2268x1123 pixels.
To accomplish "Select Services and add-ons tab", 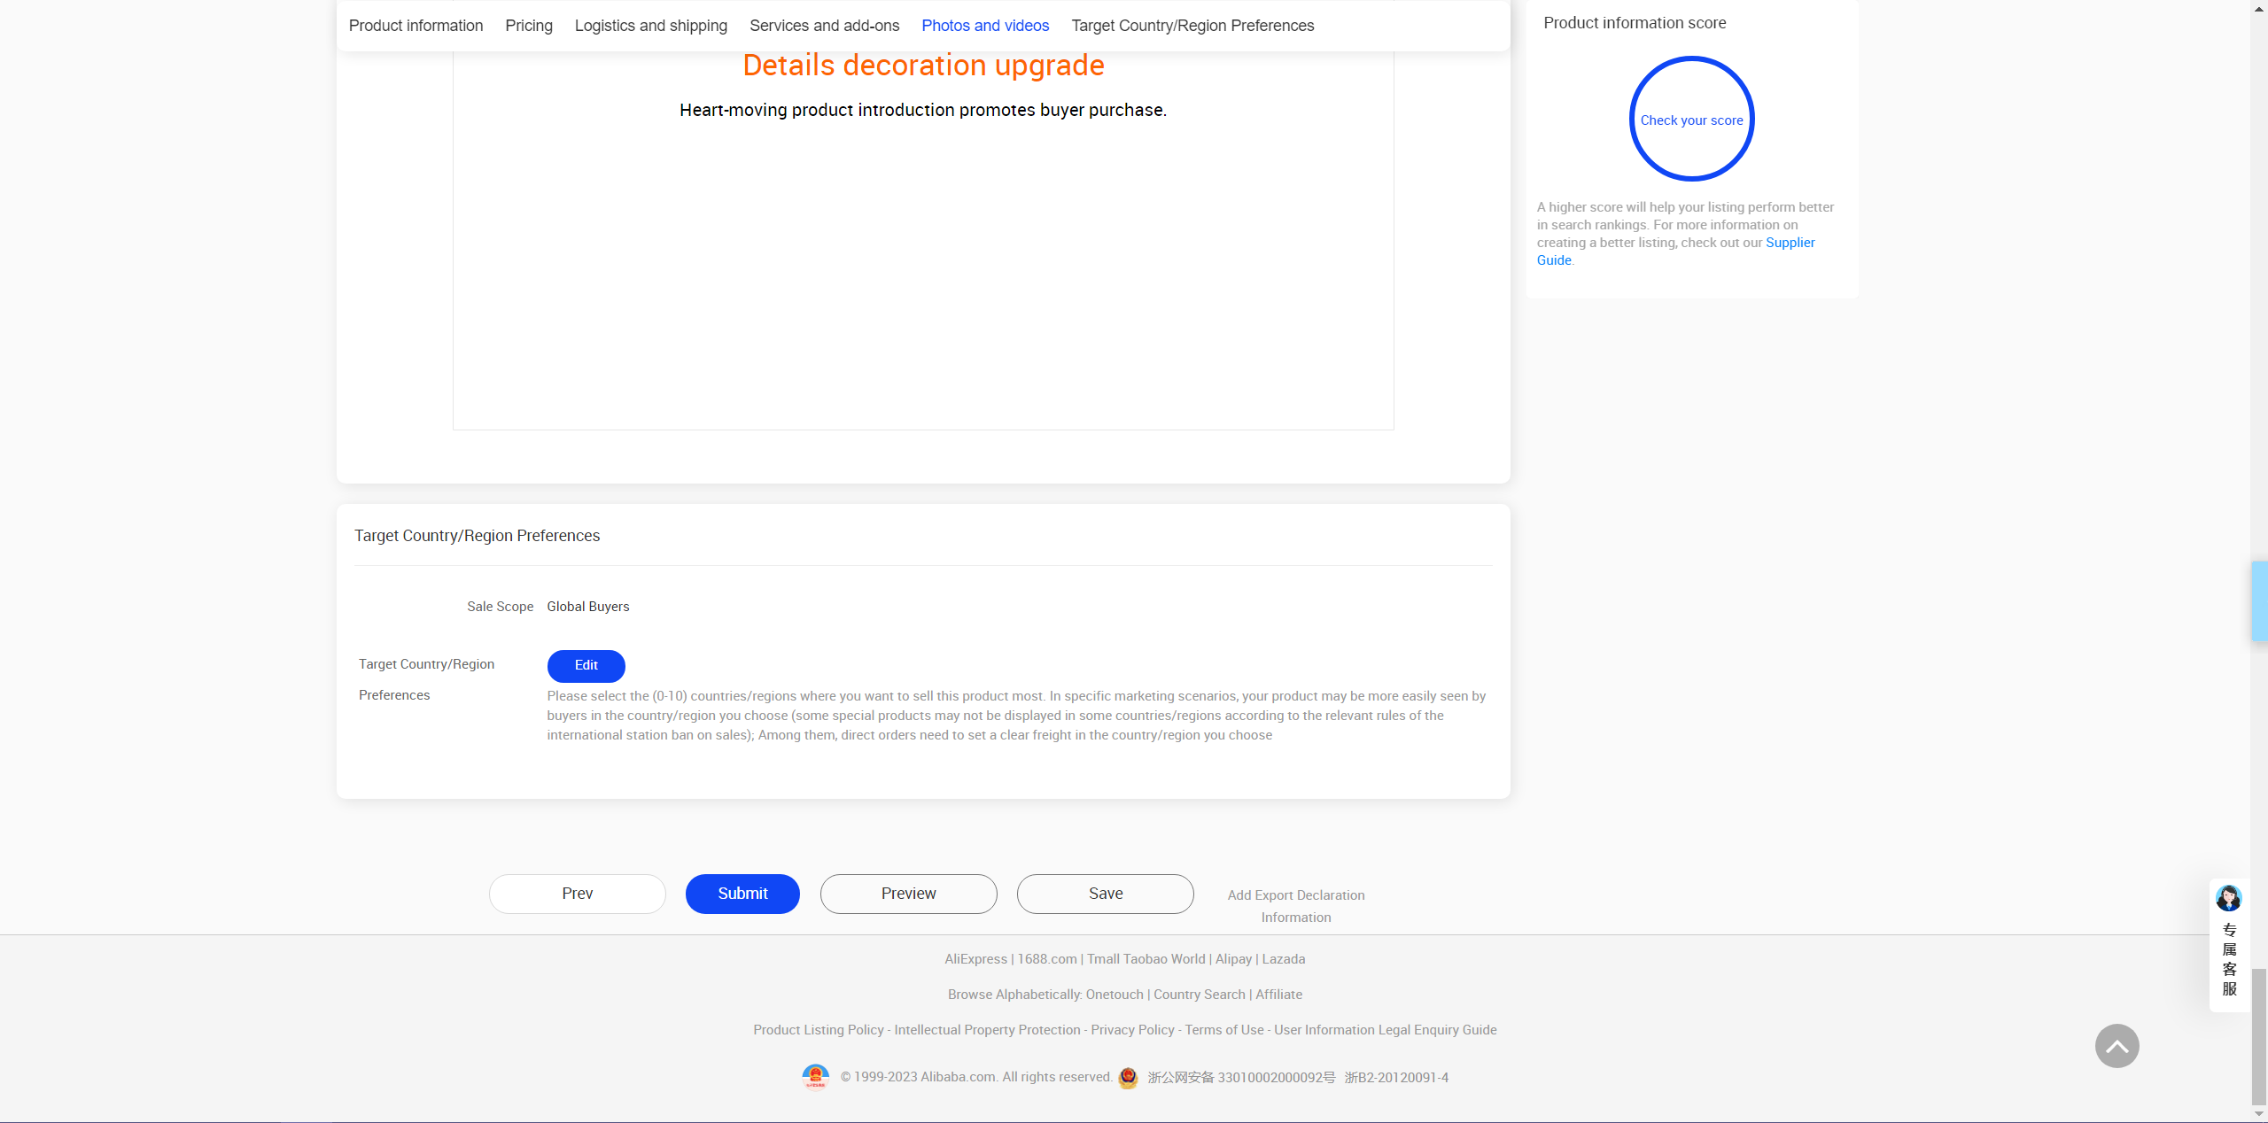I will click(x=824, y=26).
